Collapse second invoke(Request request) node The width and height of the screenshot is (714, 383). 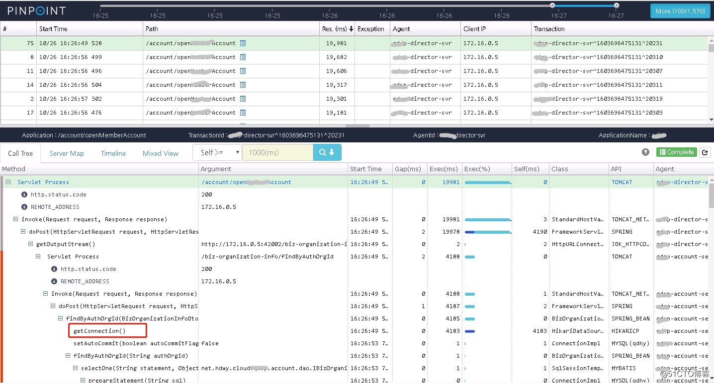[46, 294]
